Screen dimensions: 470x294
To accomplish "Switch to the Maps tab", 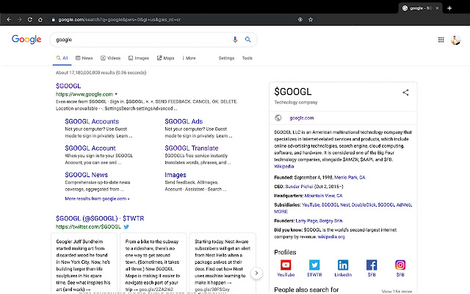I will coord(166,58).
